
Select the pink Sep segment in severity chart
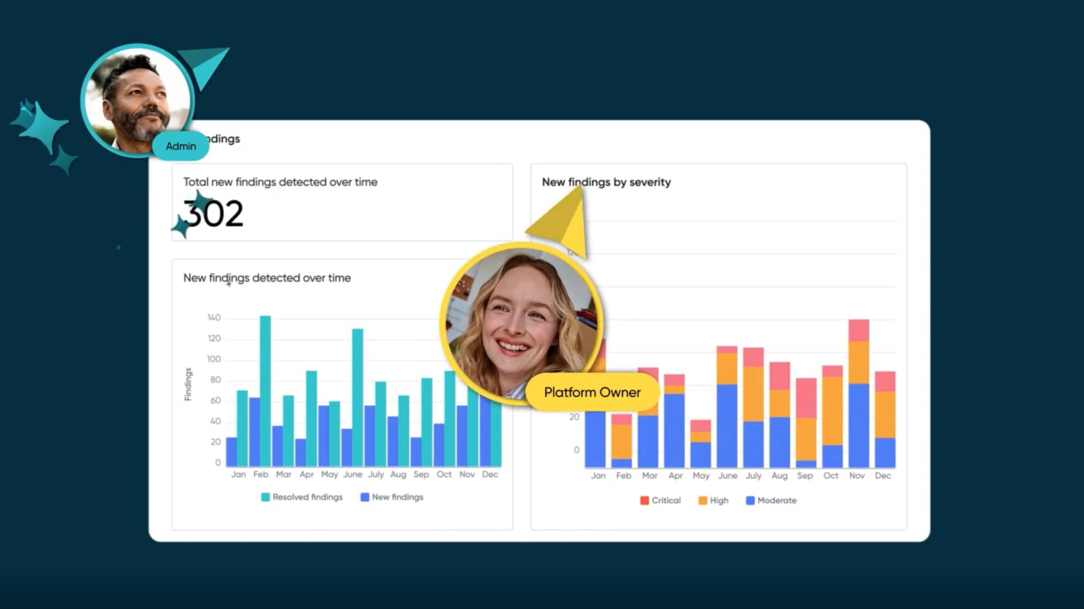click(806, 398)
